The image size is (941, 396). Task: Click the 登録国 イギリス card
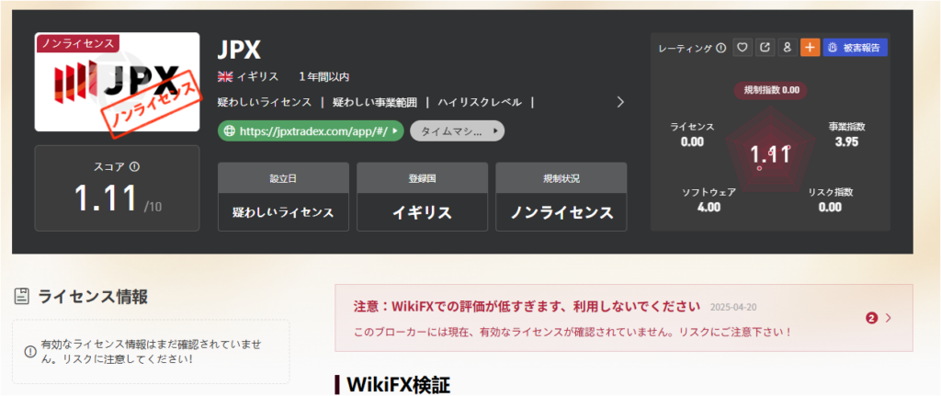click(x=422, y=197)
